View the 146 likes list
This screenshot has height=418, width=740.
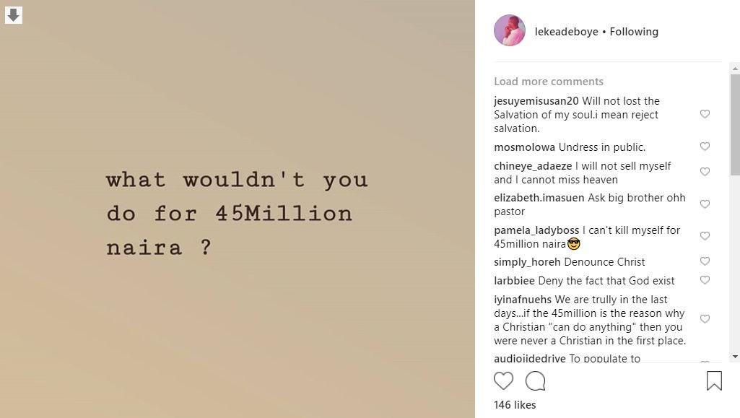[x=515, y=405]
